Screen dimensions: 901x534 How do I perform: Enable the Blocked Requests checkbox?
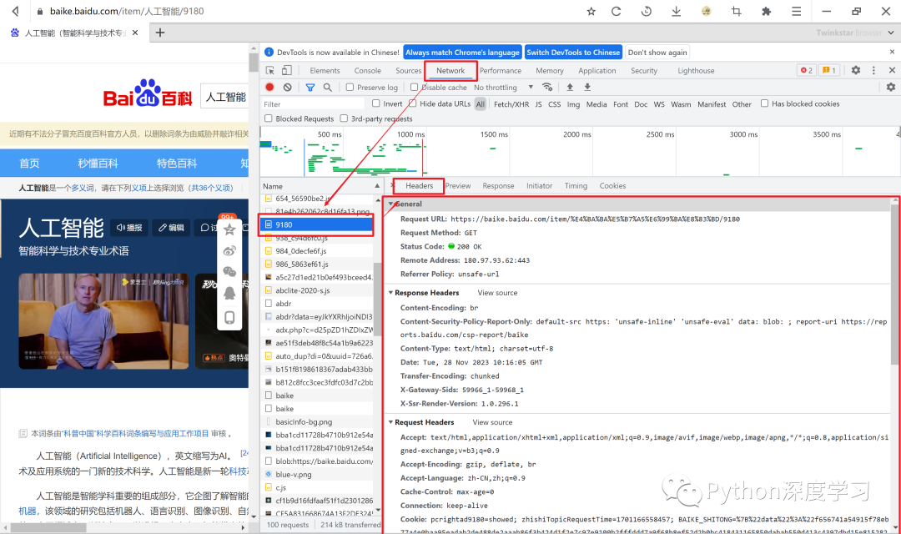point(269,118)
